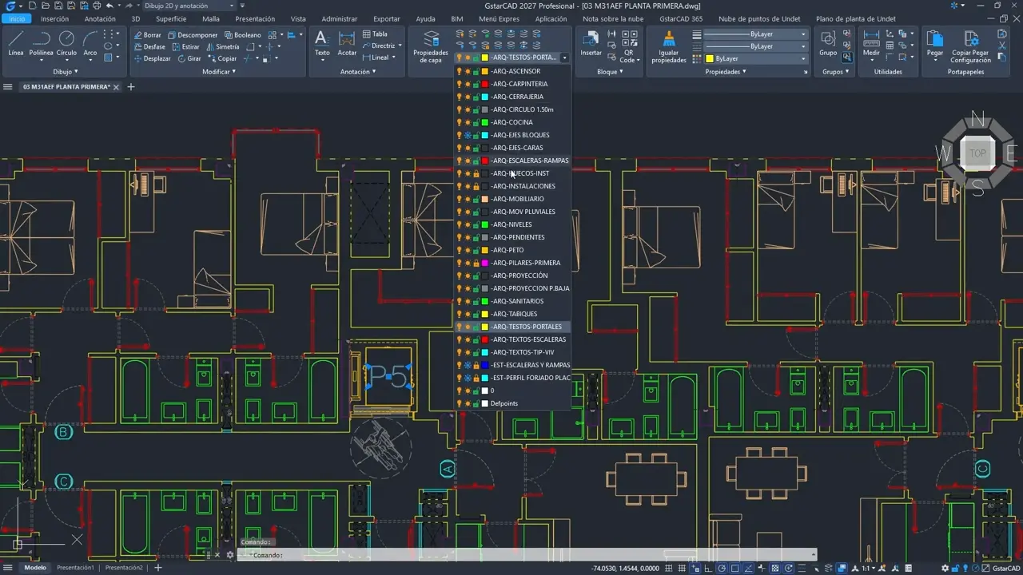Viewport: 1023px width, 575px height.
Task: Click the Medir measure tool
Action: [871, 43]
